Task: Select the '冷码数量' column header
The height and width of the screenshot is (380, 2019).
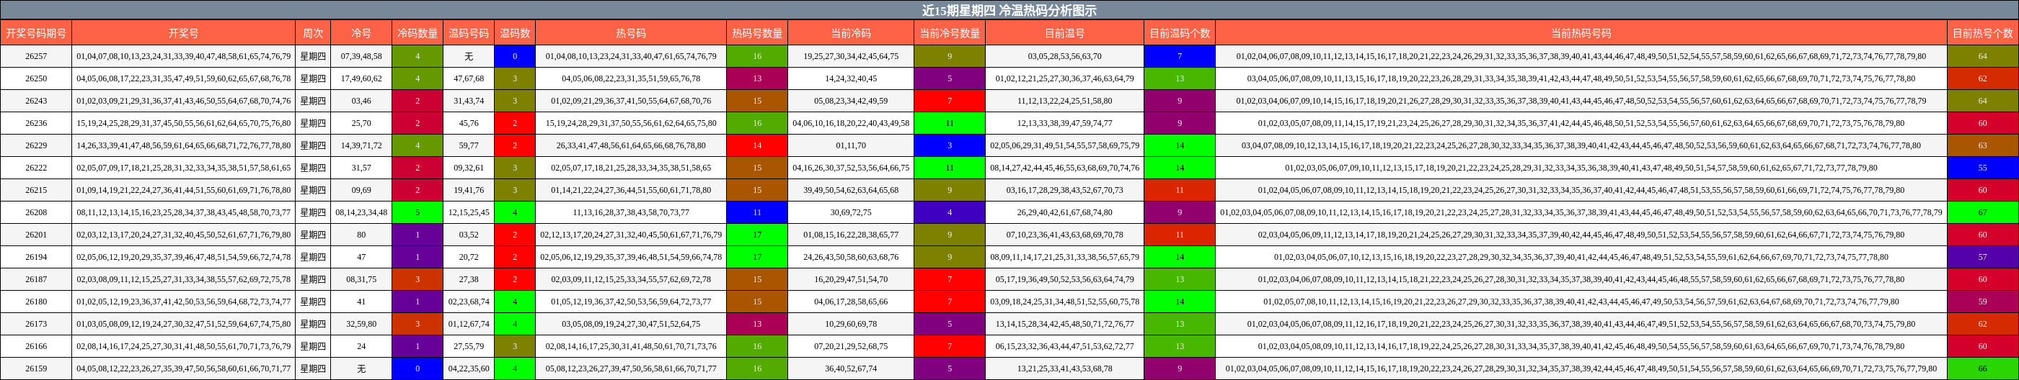Action: coord(417,34)
